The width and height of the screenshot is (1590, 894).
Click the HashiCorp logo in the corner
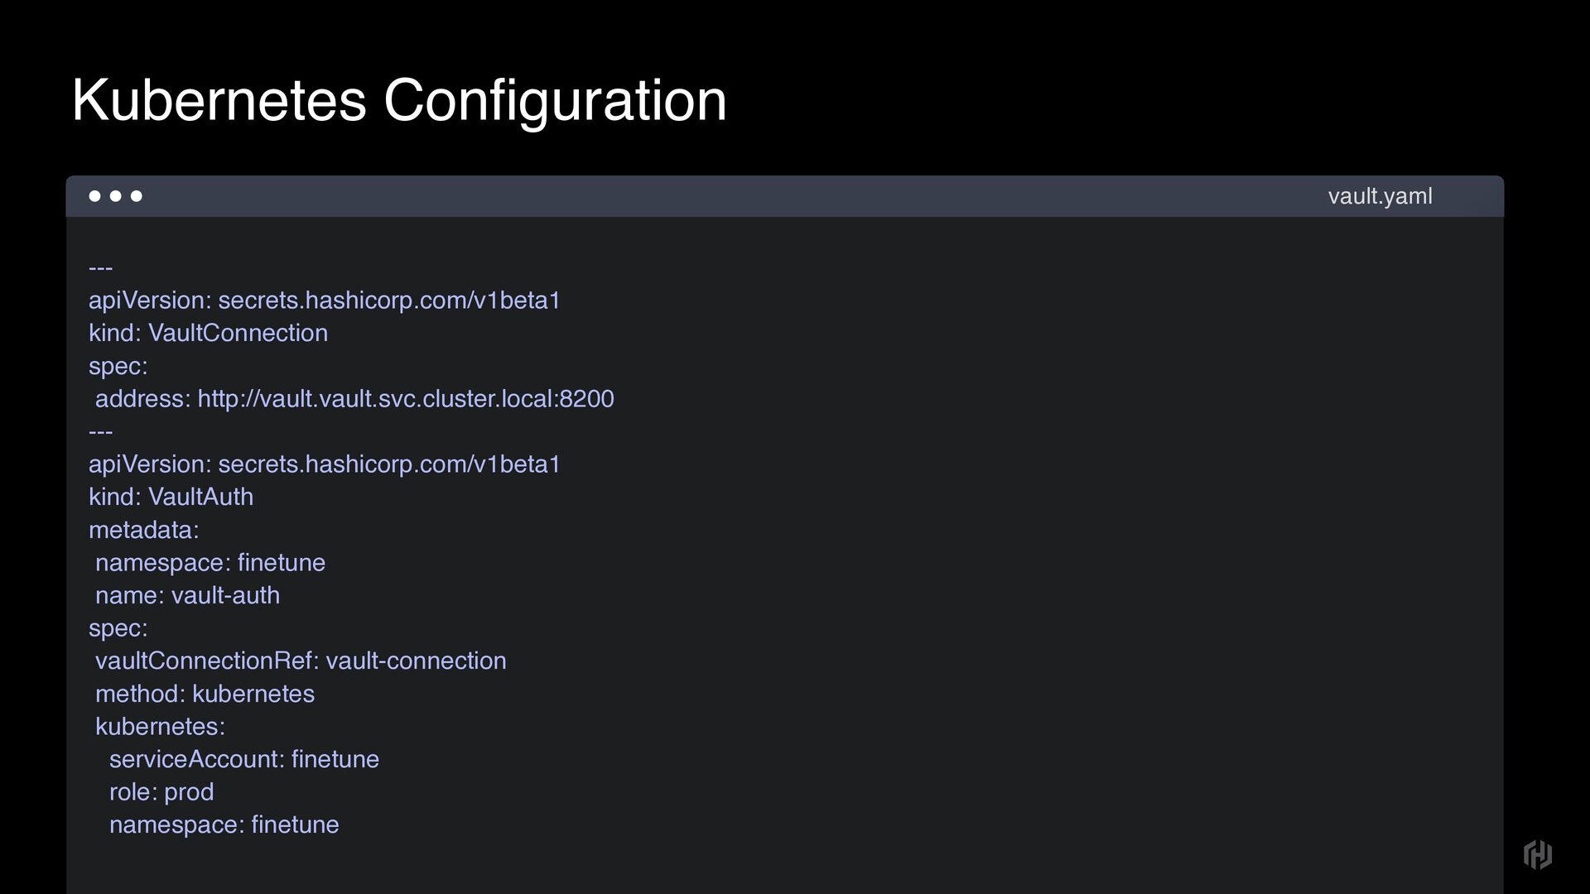click(x=1537, y=853)
